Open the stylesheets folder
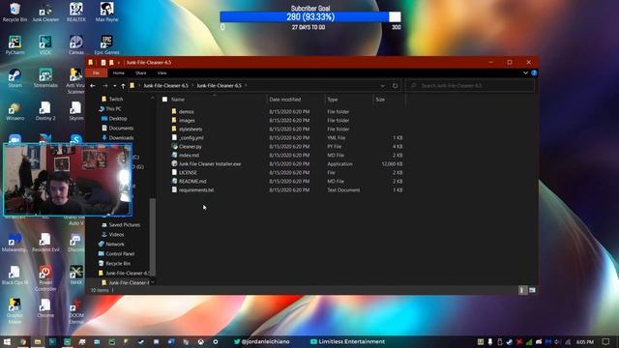Image resolution: width=619 pixels, height=348 pixels. click(x=191, y=129)
